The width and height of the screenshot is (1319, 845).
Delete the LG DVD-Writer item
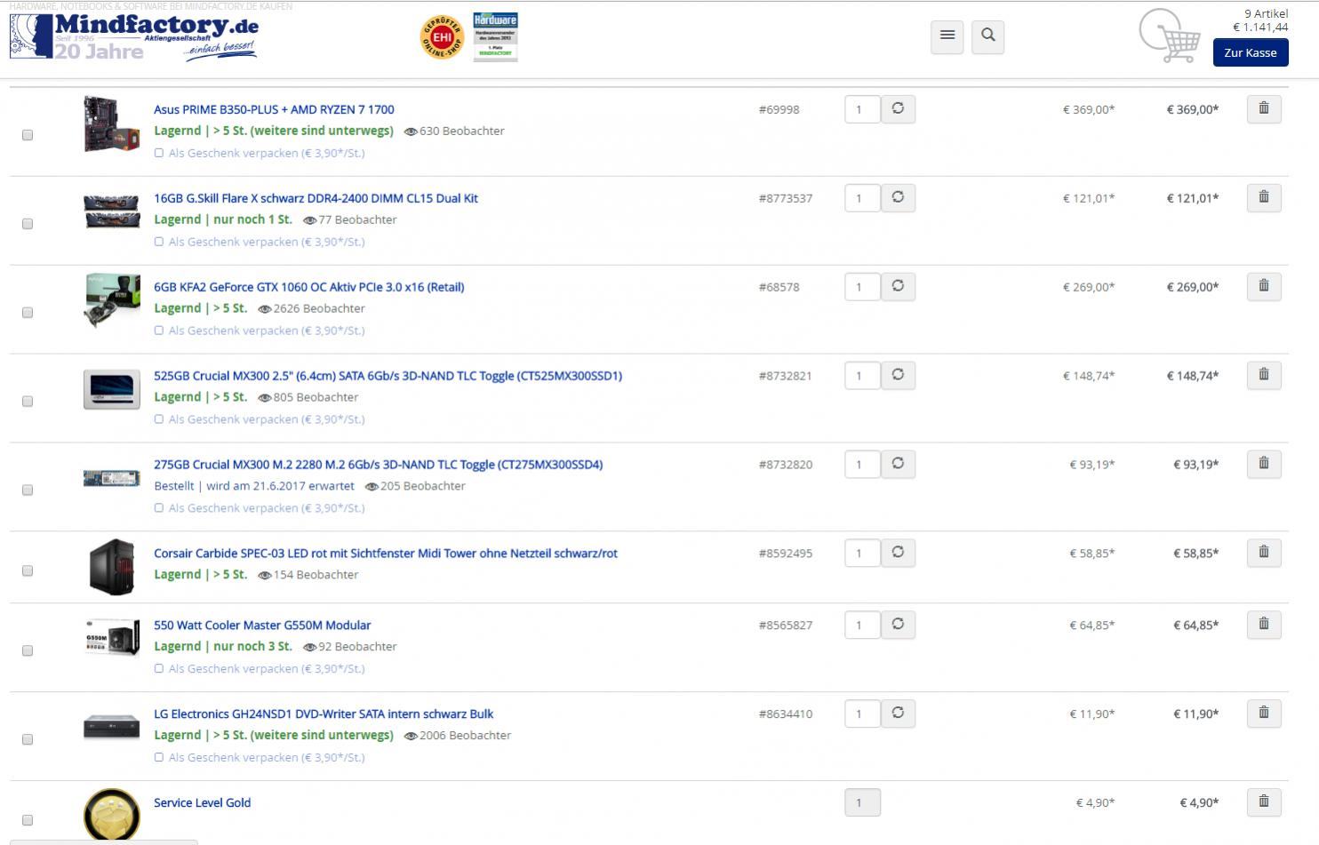click(x=1263, y=713)
